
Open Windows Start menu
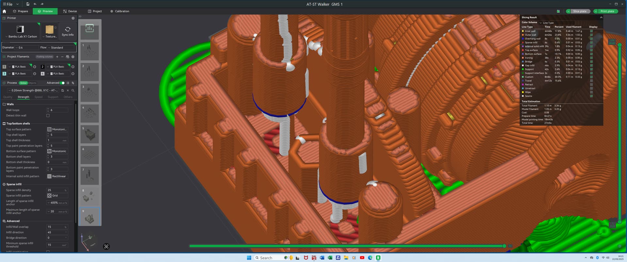pos(249,258)
